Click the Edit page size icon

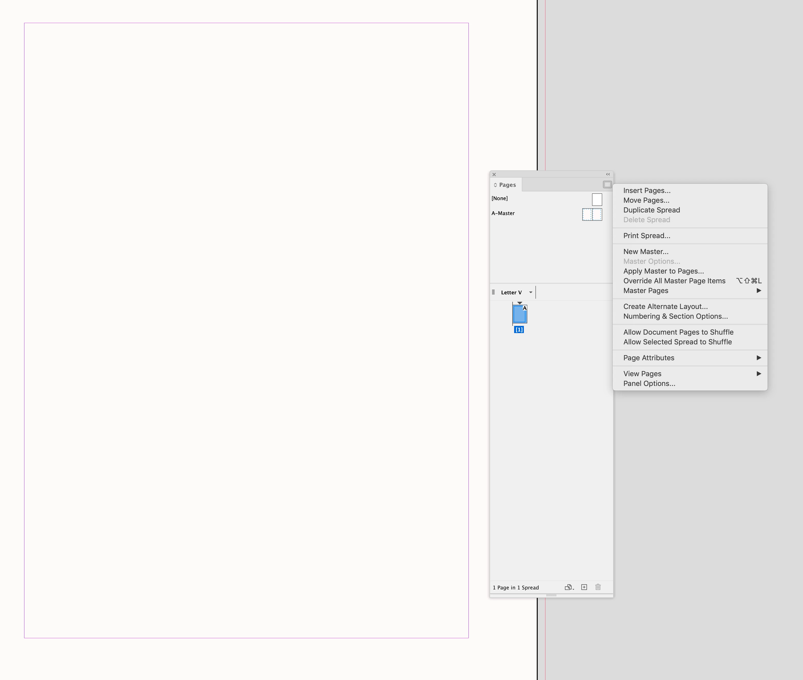(x=569, y=587)
